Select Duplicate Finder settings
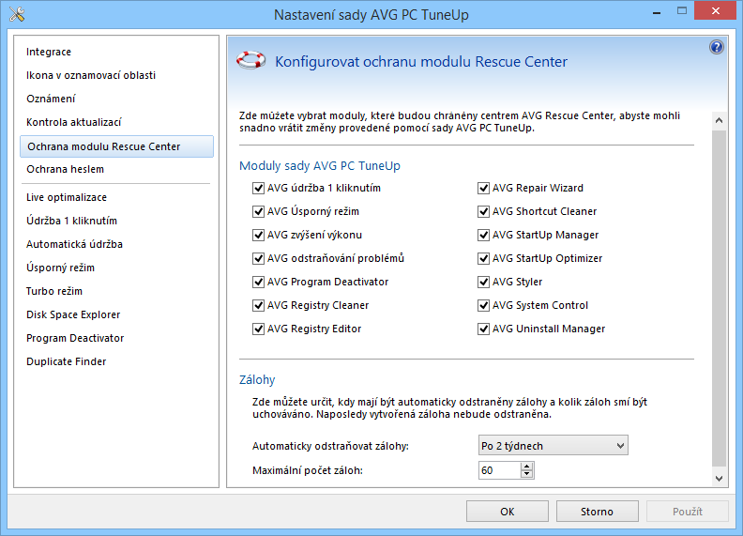743x536 pixels. tap(66, 361)
